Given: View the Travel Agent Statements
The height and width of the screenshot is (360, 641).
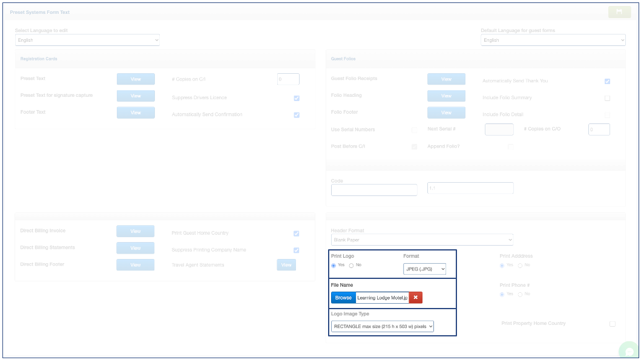Looking at the screenshot, I should [x=286, y=265].
